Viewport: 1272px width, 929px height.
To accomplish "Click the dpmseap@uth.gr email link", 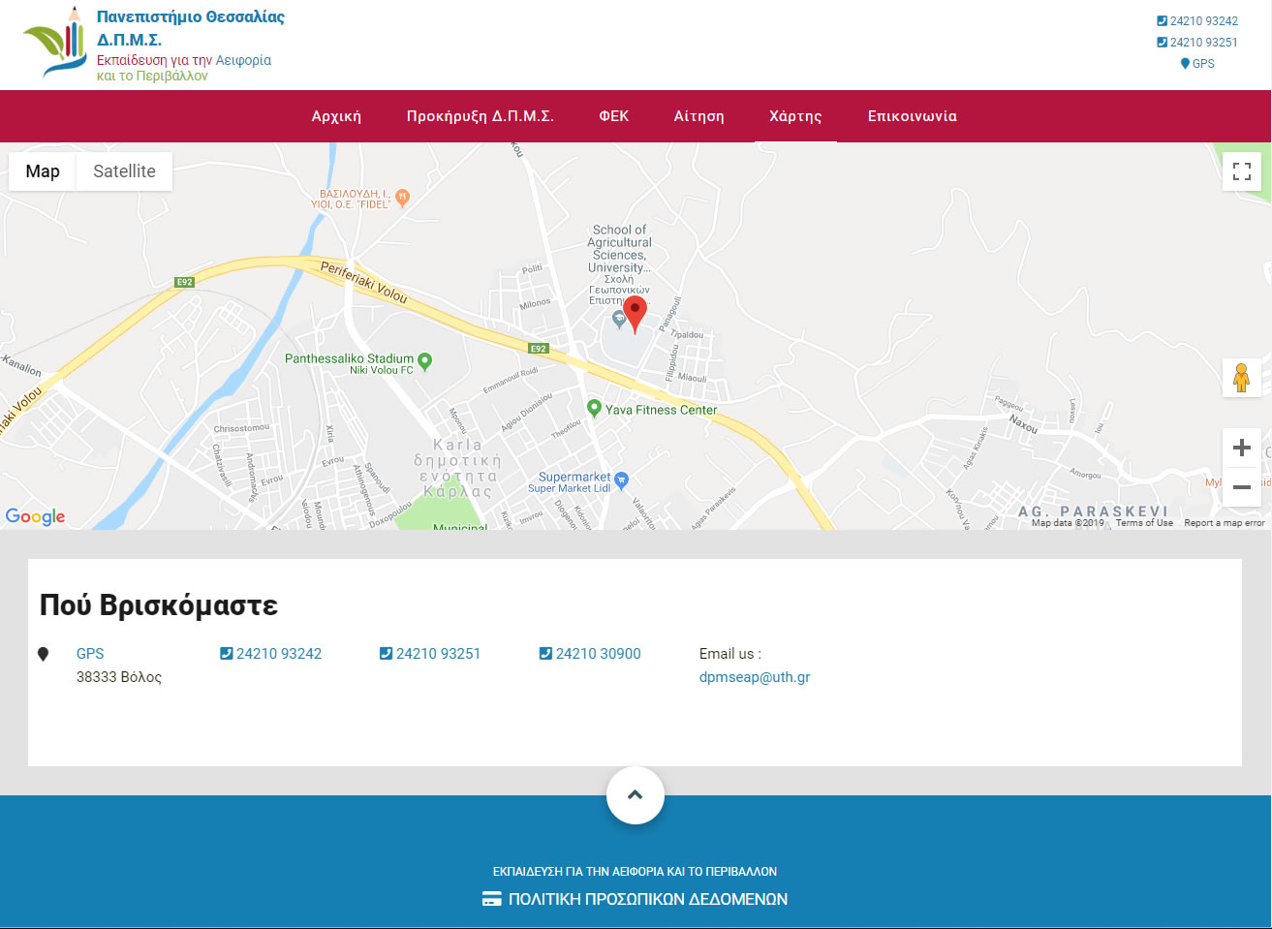I will [755, 677].
